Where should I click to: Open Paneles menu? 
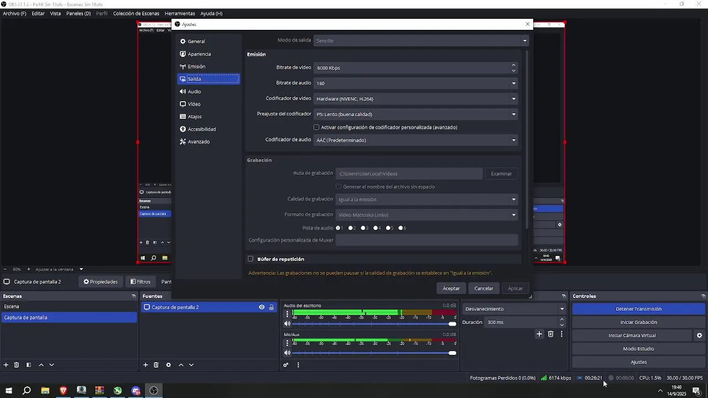click(x=79, y=13)
